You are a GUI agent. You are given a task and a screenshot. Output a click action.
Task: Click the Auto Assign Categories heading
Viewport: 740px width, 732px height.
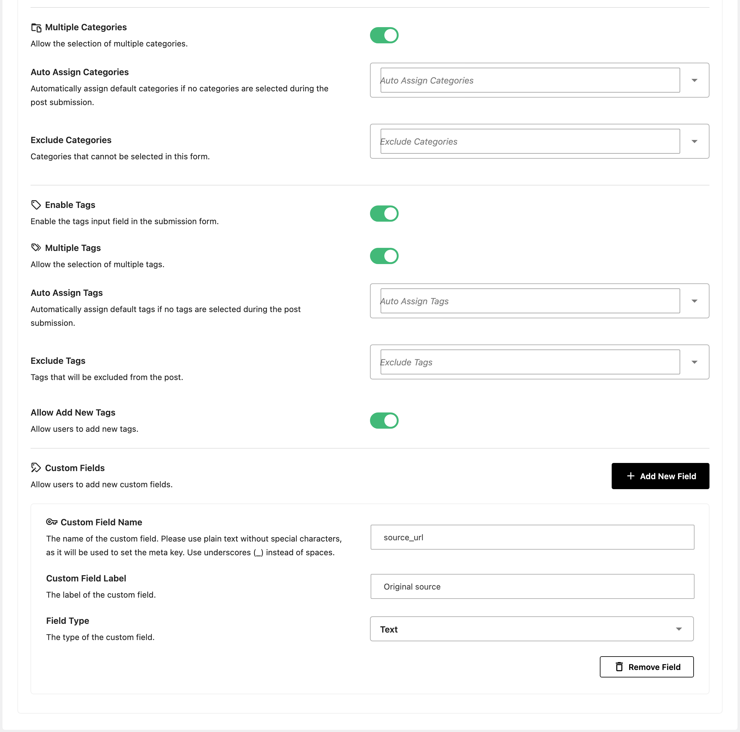[x=80, y=72]
